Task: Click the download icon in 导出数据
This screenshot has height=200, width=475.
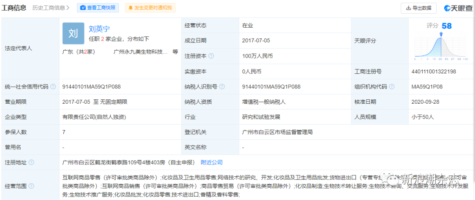Action: pyautogui.click(x=408, y=8)
